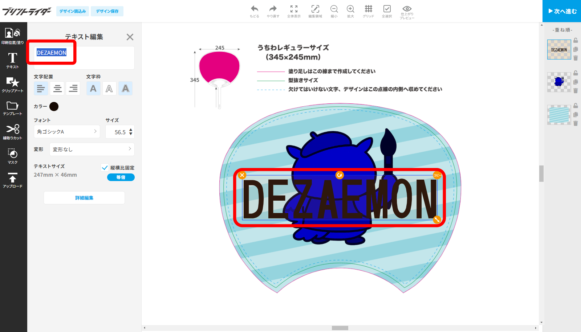Zoom out the canvas
The image size is (581, 332).
334,11
